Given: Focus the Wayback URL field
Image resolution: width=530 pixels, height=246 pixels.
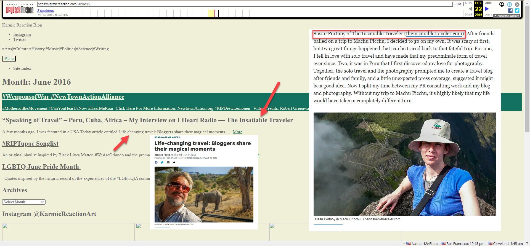Looking at the screenshot, I should point(245,4).
